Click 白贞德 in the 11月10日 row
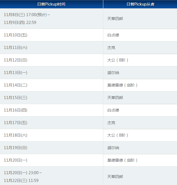 point(113,35)
